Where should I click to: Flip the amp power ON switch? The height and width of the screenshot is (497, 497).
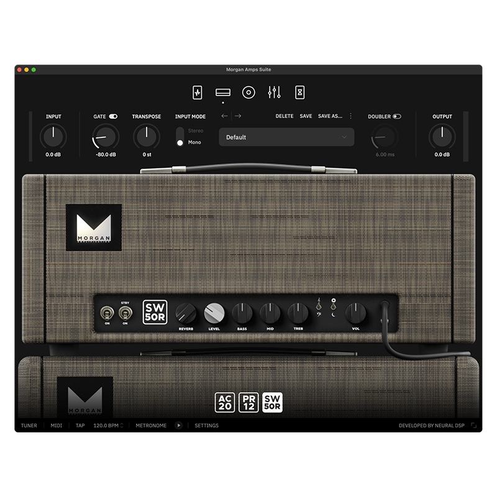[x=107, y=314]
